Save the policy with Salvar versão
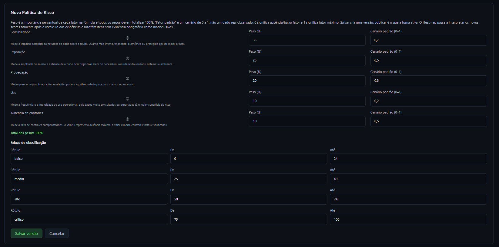This screenshot has width=499, height=247. (26, 233)
